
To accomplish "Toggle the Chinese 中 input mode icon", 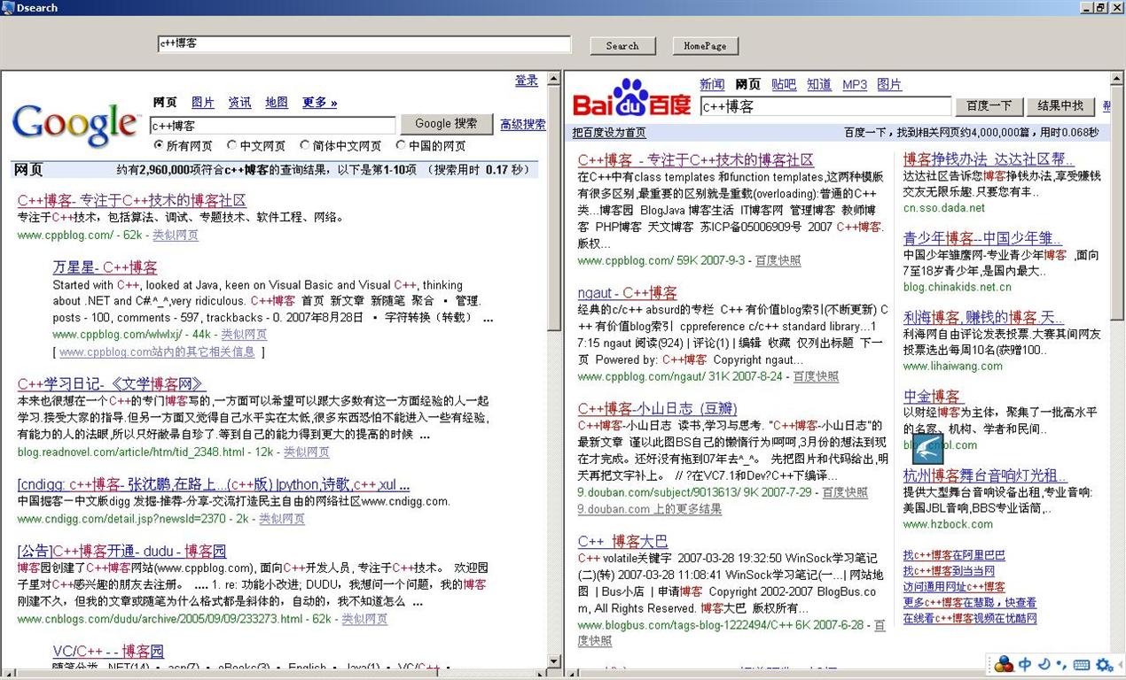I will [x=1025, y=664].
